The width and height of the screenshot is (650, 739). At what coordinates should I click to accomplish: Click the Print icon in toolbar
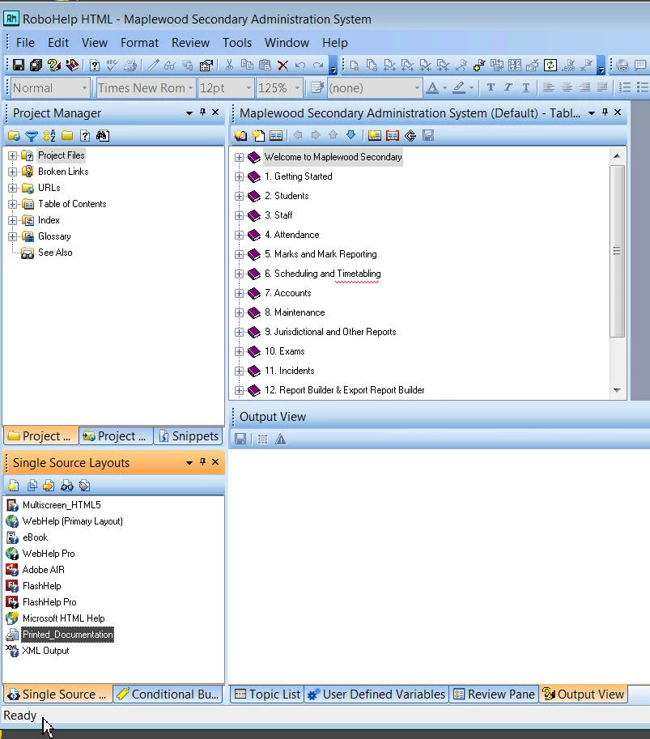click(x=130, y=65)
